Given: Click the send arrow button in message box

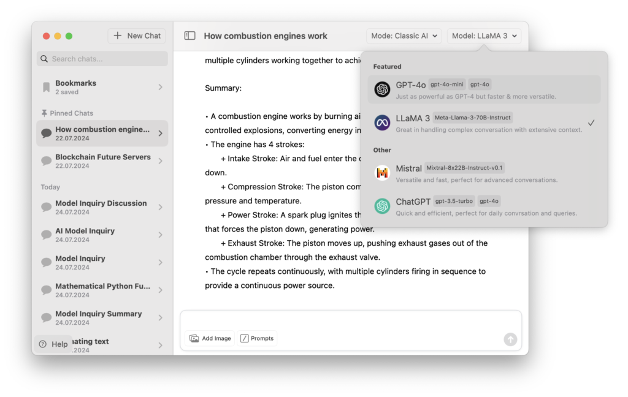Looking at the screenshot, I should tap(510, 339).
